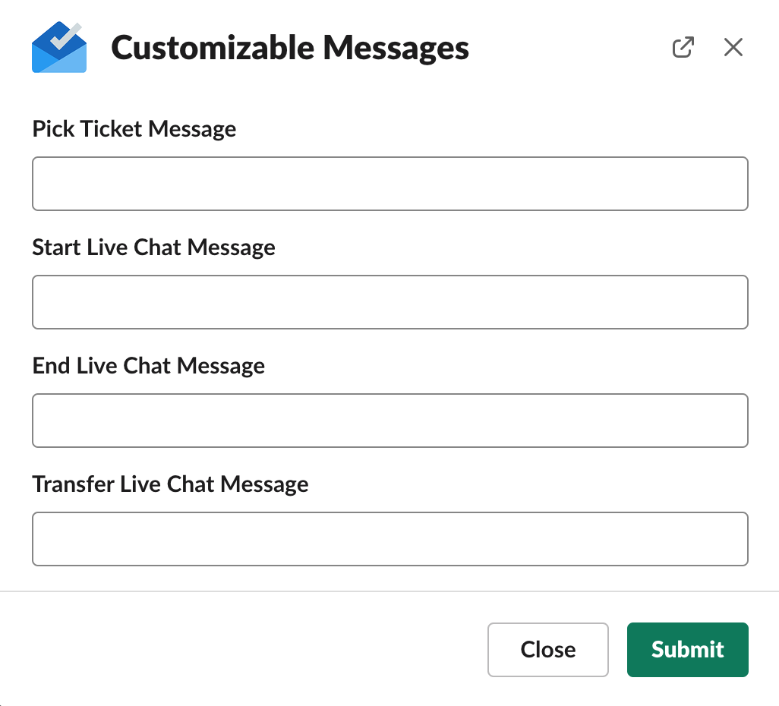Click the arrow-in-square icon beside the X
The width and height of the screenshot is (779, 706).
[x=683, y=47]
